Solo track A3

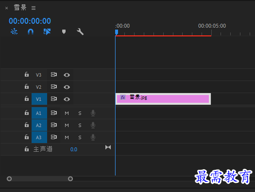[x=80, y=138]
